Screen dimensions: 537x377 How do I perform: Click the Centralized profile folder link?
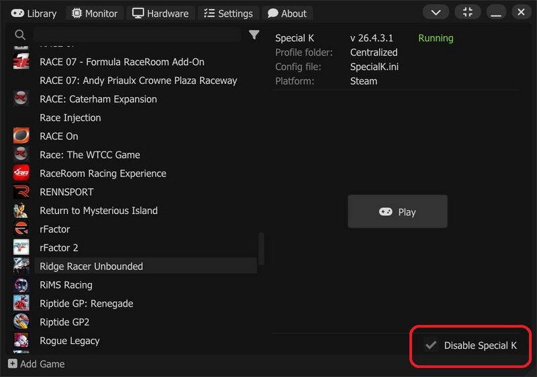click(x=374, y=52)
